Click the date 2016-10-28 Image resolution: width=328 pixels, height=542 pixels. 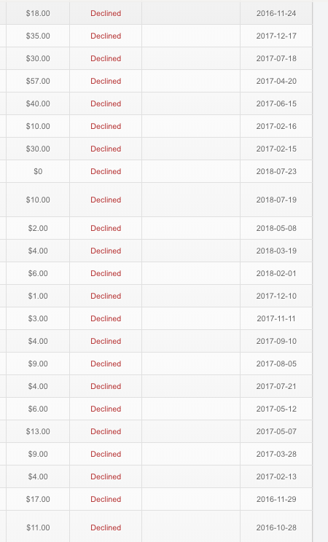(x=276, y=527)
